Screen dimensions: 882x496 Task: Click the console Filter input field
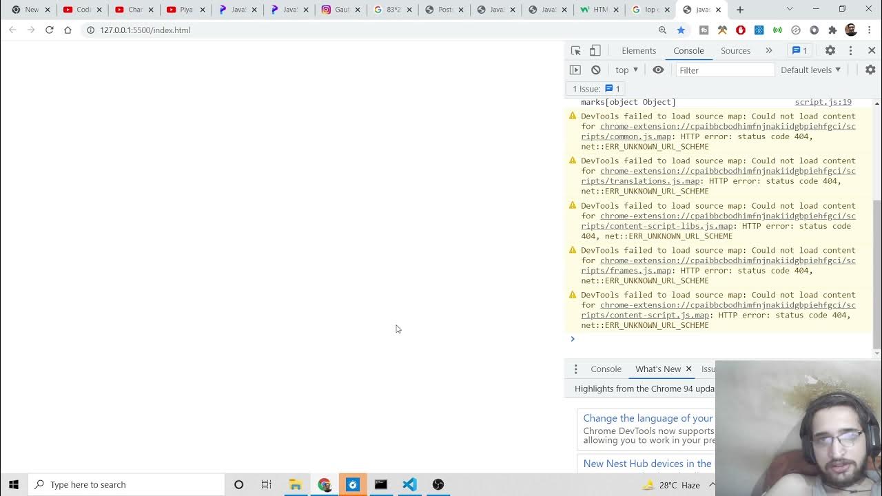[x=725, y=70]
